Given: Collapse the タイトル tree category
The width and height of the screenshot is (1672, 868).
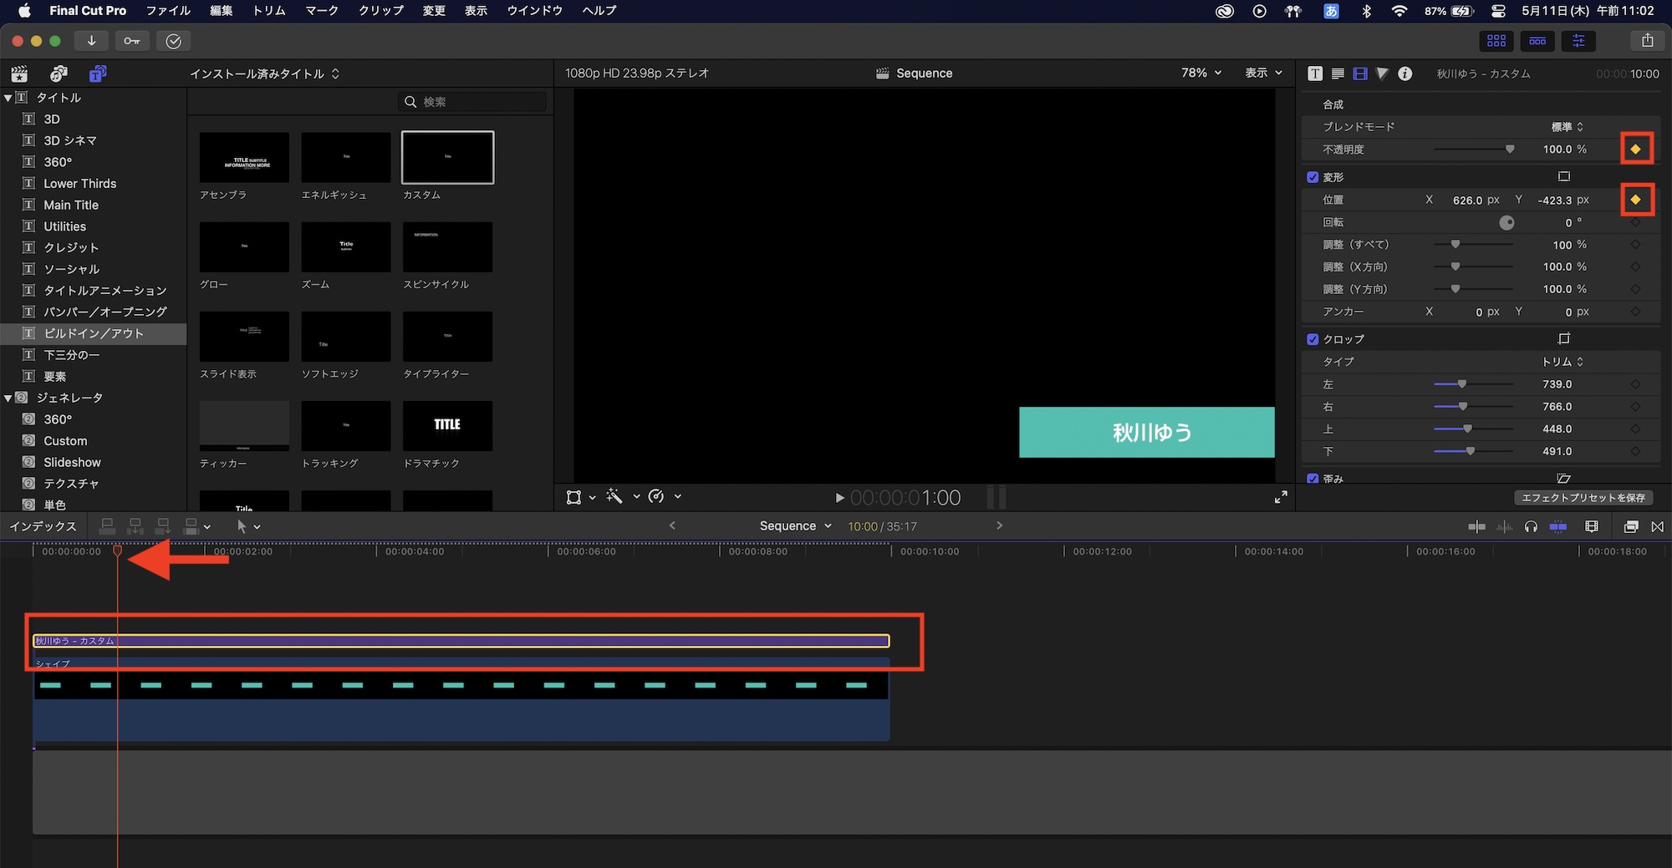Looking at the screenshot, I should pyautogui.click(x=8, y=98).
